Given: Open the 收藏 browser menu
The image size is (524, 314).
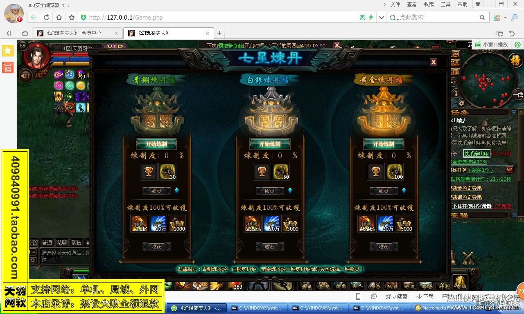Looking at the screenshot, I should pos(429,4).
